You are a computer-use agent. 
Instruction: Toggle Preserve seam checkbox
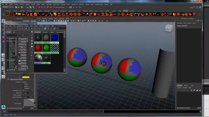point(23,95)
